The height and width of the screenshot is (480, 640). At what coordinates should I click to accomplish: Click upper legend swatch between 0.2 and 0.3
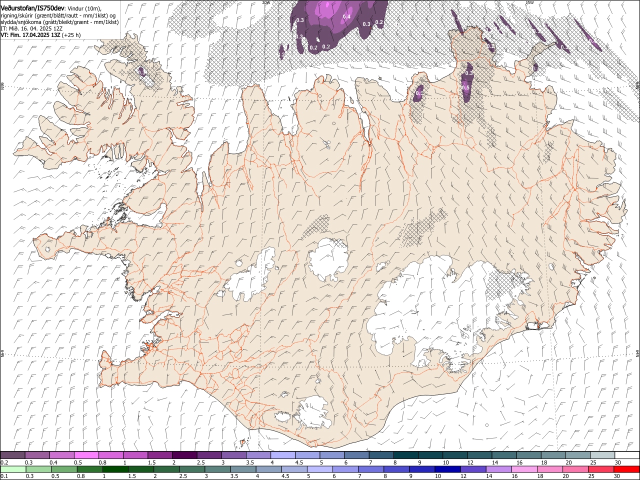pyautogui.click(x=12, y=455)
